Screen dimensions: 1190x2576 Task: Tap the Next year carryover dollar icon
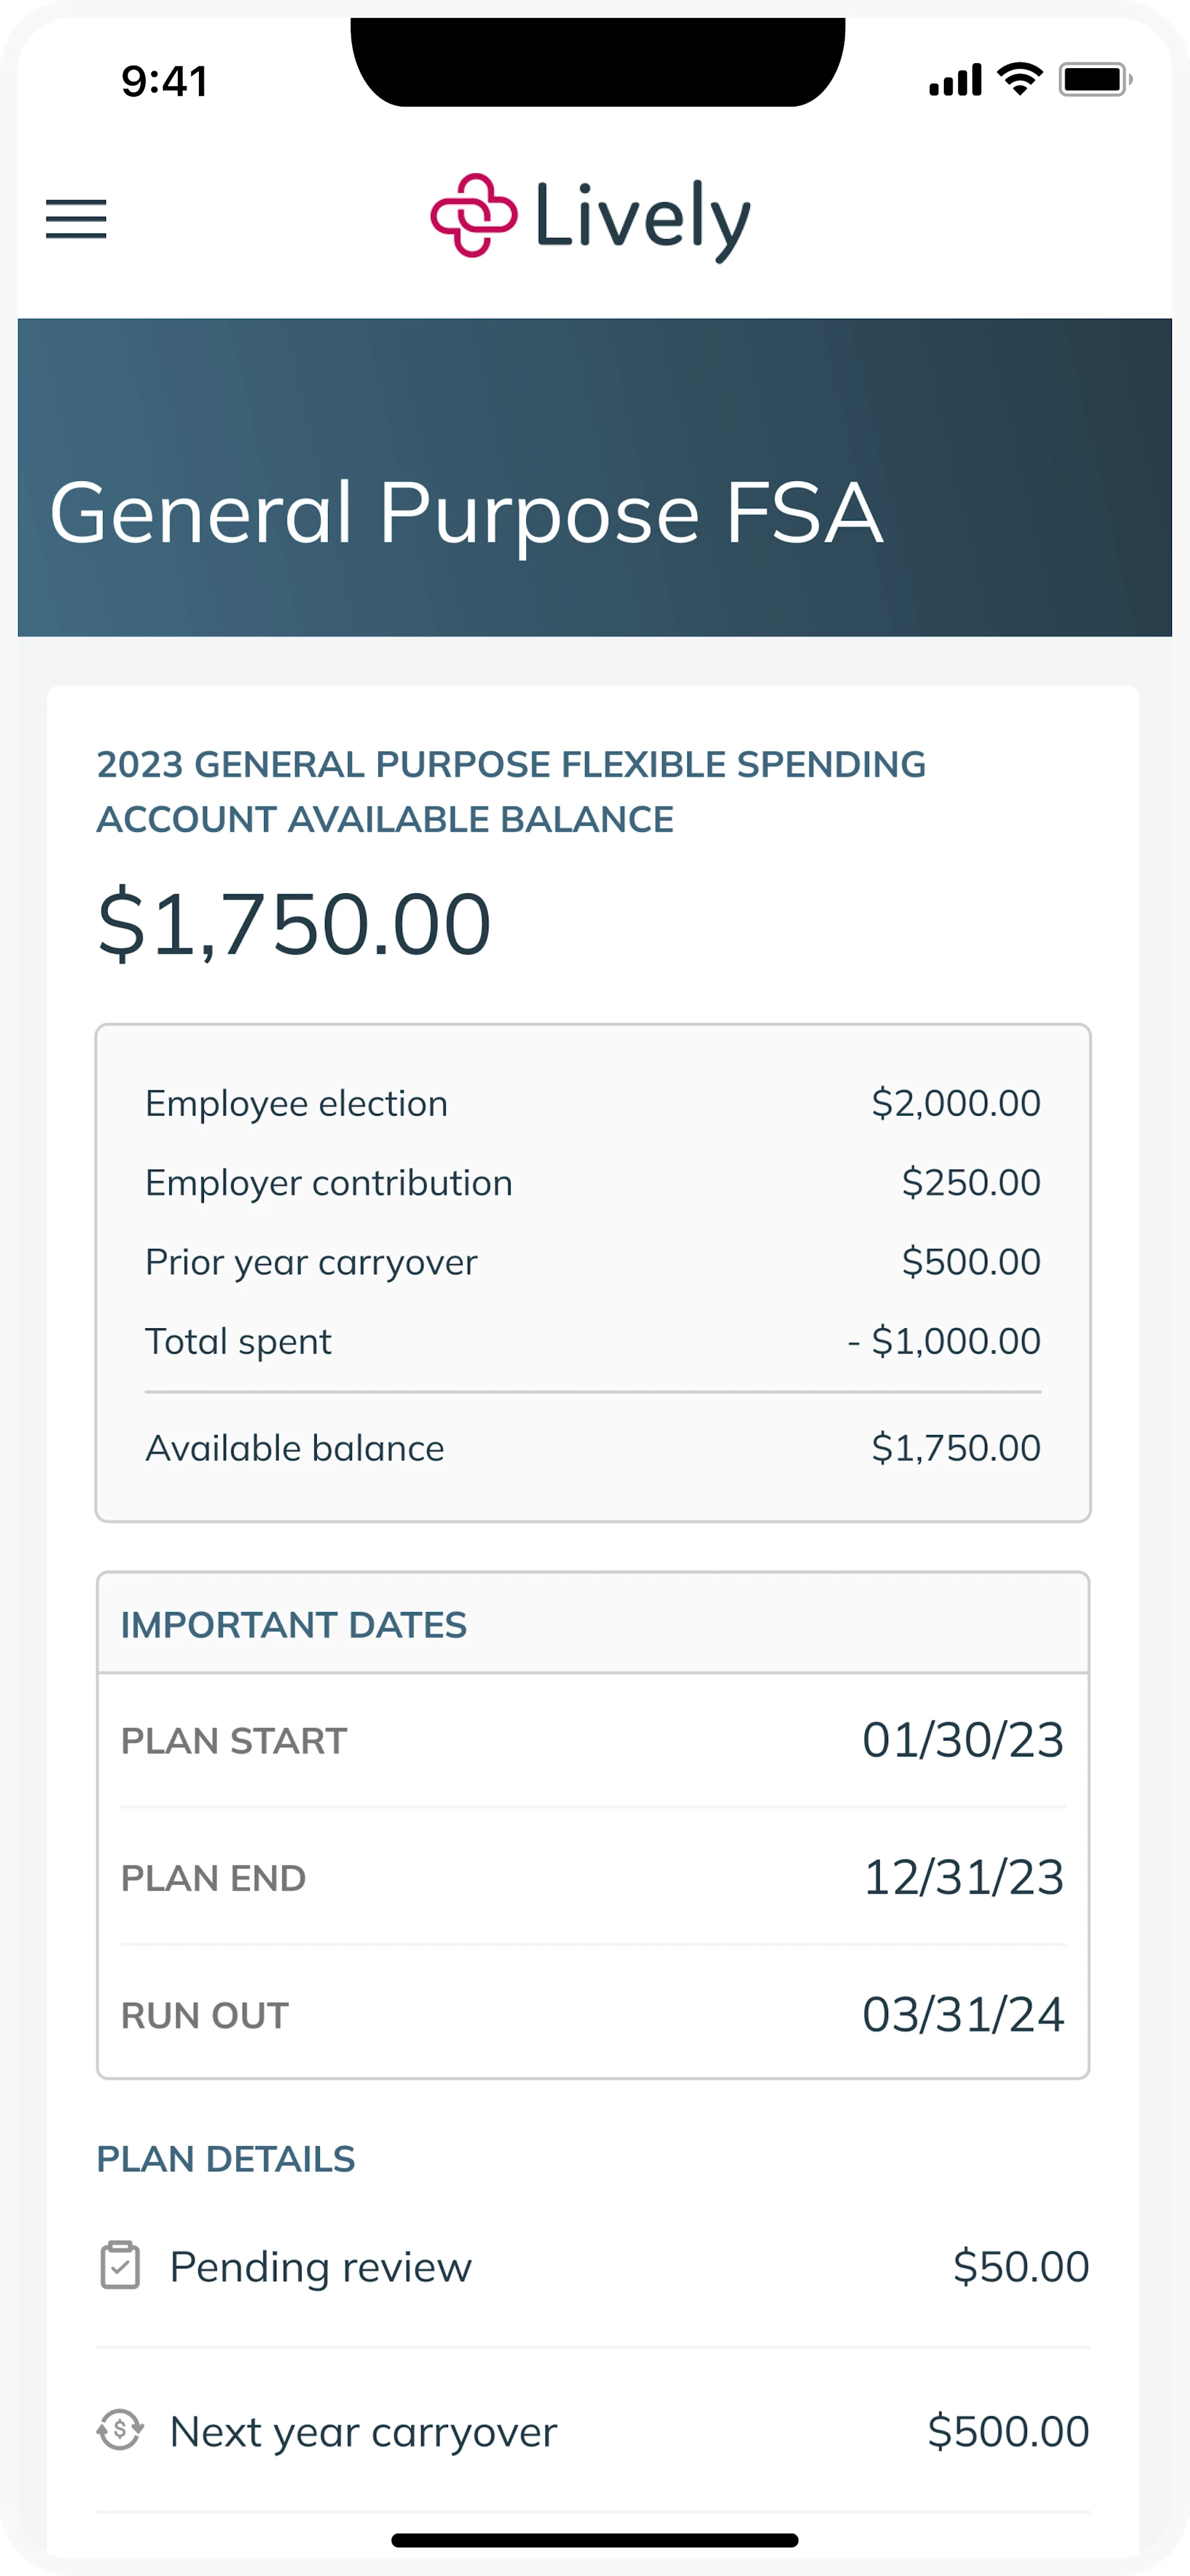click(120, 2430)
